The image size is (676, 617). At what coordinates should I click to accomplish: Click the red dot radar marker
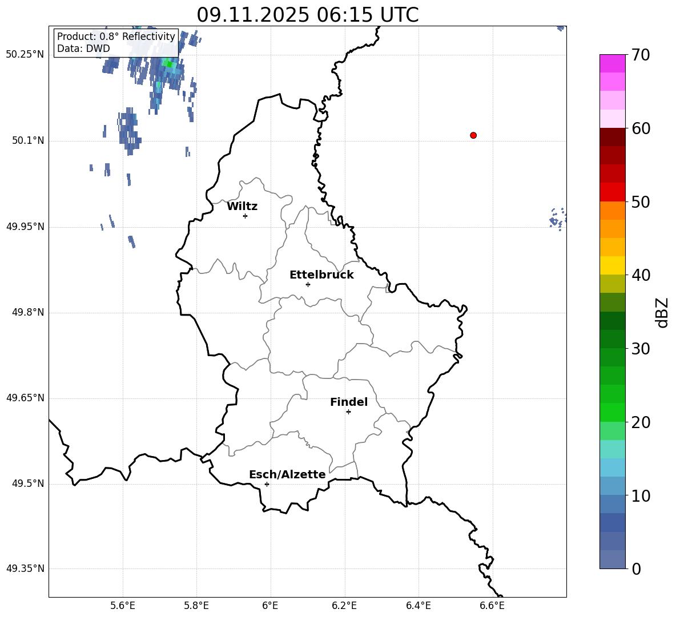473,135
